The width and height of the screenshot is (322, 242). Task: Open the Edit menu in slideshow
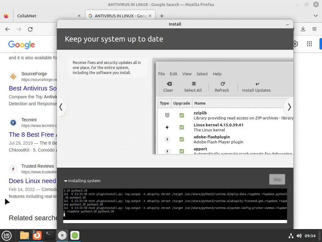174,74
